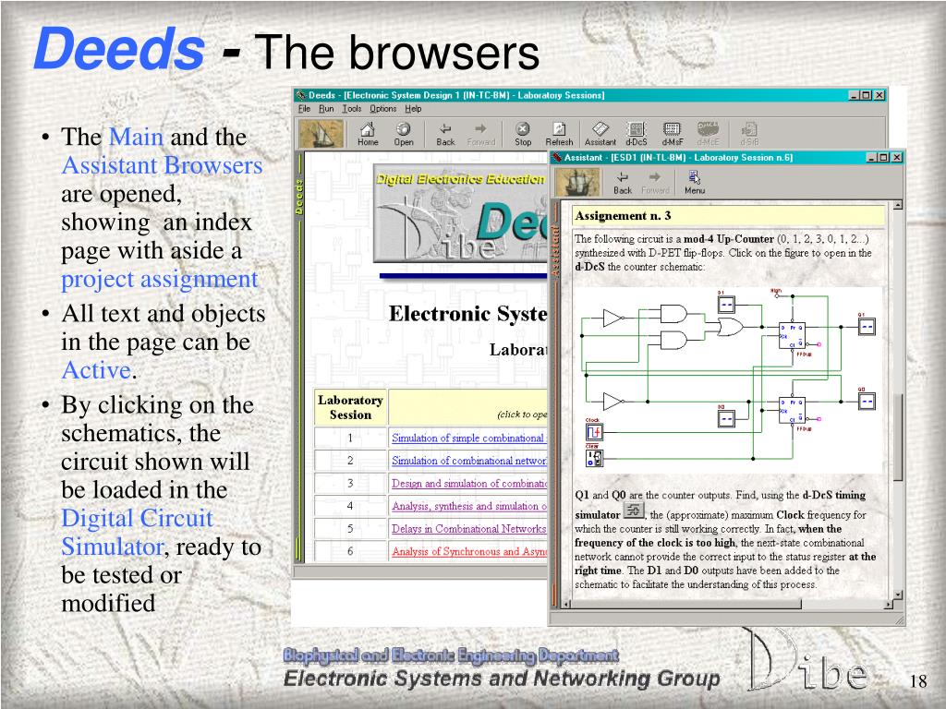Open the Assistant Menu icon
The height and width of the screenshot is (709, 946).
pyautogui.click(x=695, y=183)
